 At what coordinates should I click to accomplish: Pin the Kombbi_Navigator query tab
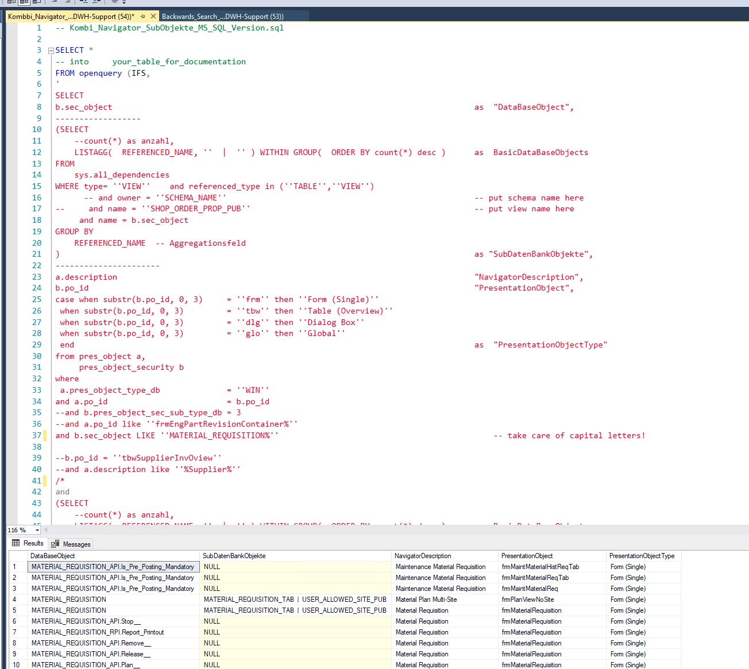[142, 16]
